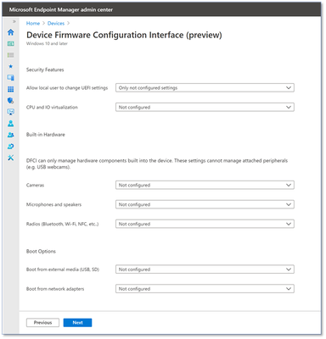The image size is (326, 339).
Task: Expand CPU and IO virtualization dropdown
Action: tap(205, 108)
